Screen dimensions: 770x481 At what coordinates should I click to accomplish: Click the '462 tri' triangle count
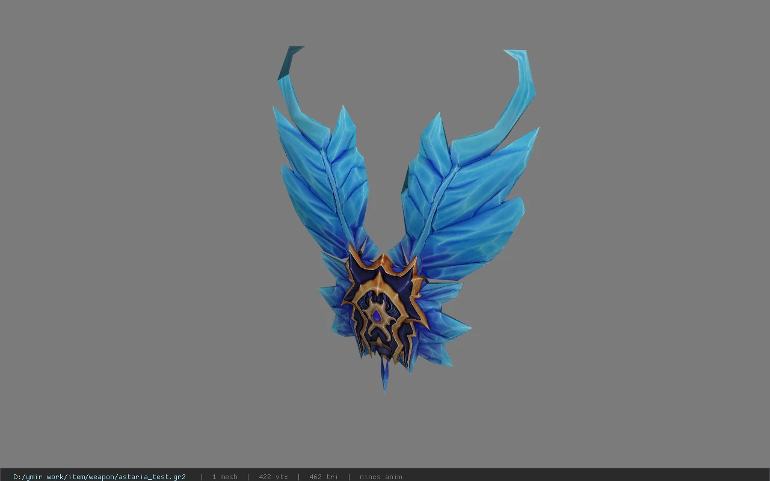324,477
